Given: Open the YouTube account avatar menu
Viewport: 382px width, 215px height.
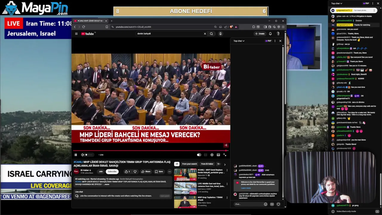Looking at the screenshot, I should (278, 34).
